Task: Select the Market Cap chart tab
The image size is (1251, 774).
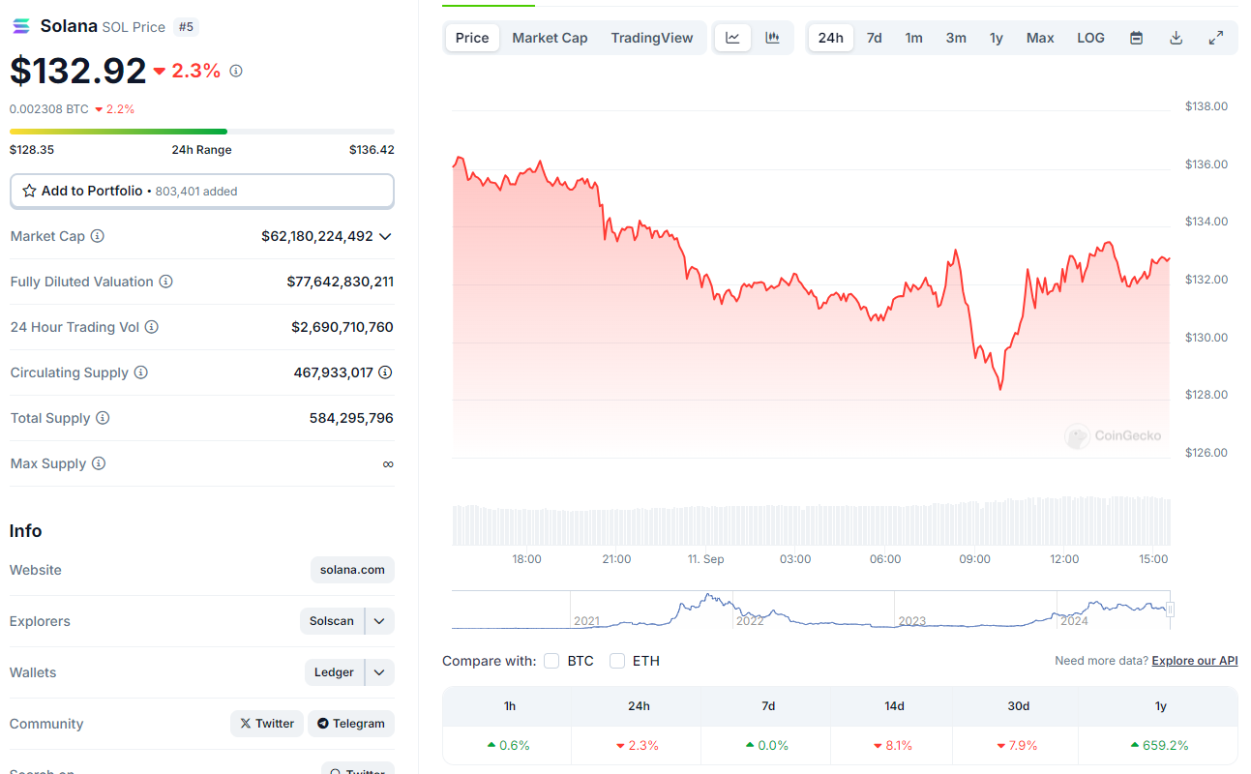Action: (550, 38)
